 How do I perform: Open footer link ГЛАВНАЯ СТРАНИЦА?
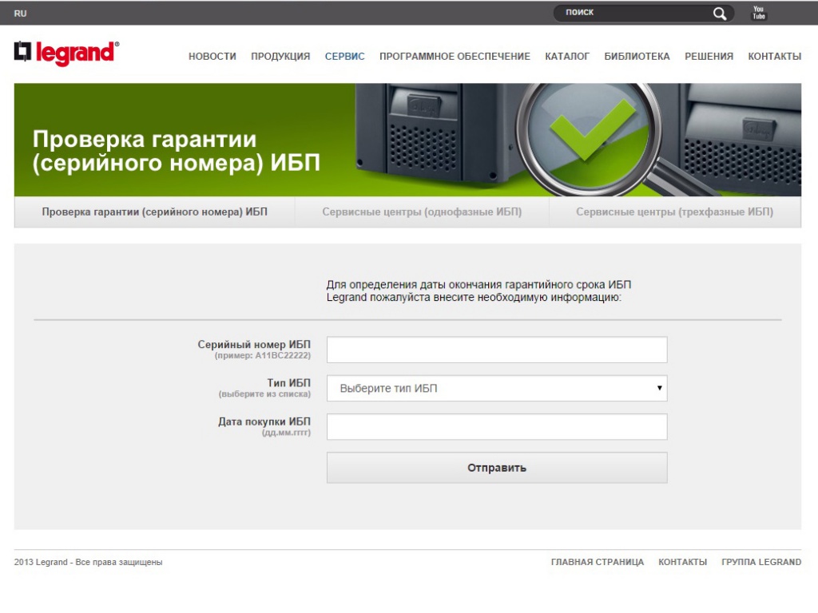pos(598,562)
